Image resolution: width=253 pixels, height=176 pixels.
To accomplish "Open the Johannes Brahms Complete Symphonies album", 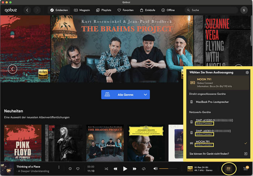I will pyautogui.click(x=146, y=143).
